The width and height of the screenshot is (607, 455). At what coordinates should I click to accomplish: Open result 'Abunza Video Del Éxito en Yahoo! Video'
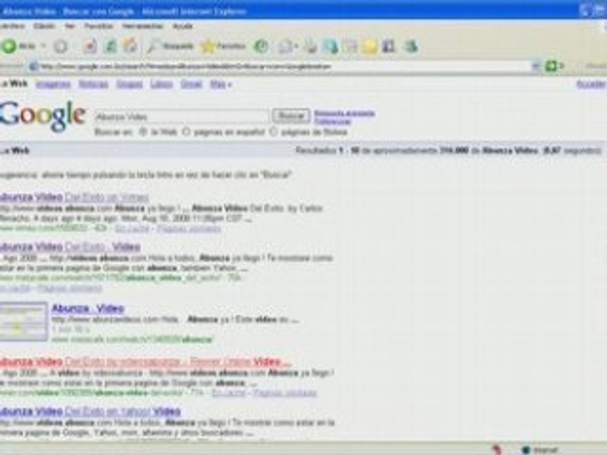click(x=90, y=411)
